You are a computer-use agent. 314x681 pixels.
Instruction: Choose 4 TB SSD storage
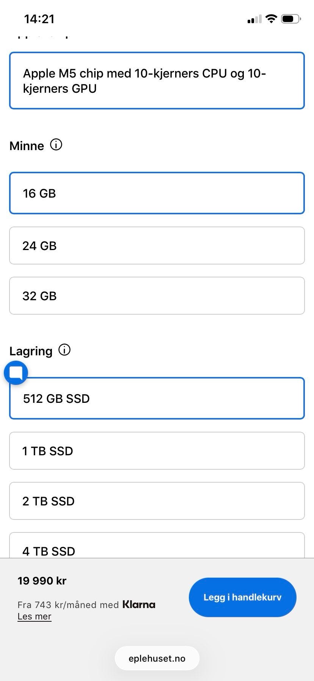pyautogui.click(x=157, y=545)
